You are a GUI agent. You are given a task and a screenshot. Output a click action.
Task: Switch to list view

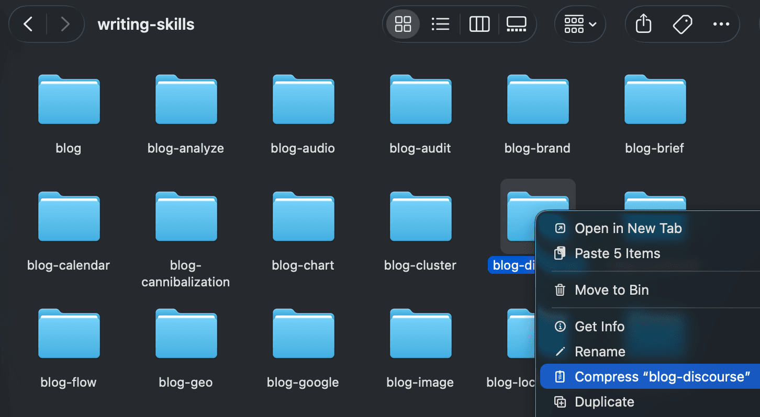(440, 24)
